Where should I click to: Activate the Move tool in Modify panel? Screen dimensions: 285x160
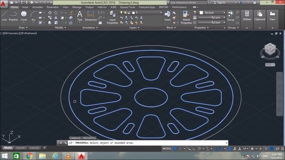pos(50,13)
